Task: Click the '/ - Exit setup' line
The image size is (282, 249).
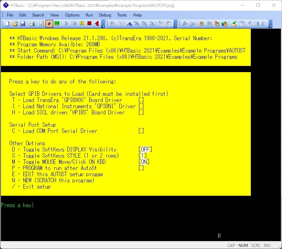Action: click(31, 186)
